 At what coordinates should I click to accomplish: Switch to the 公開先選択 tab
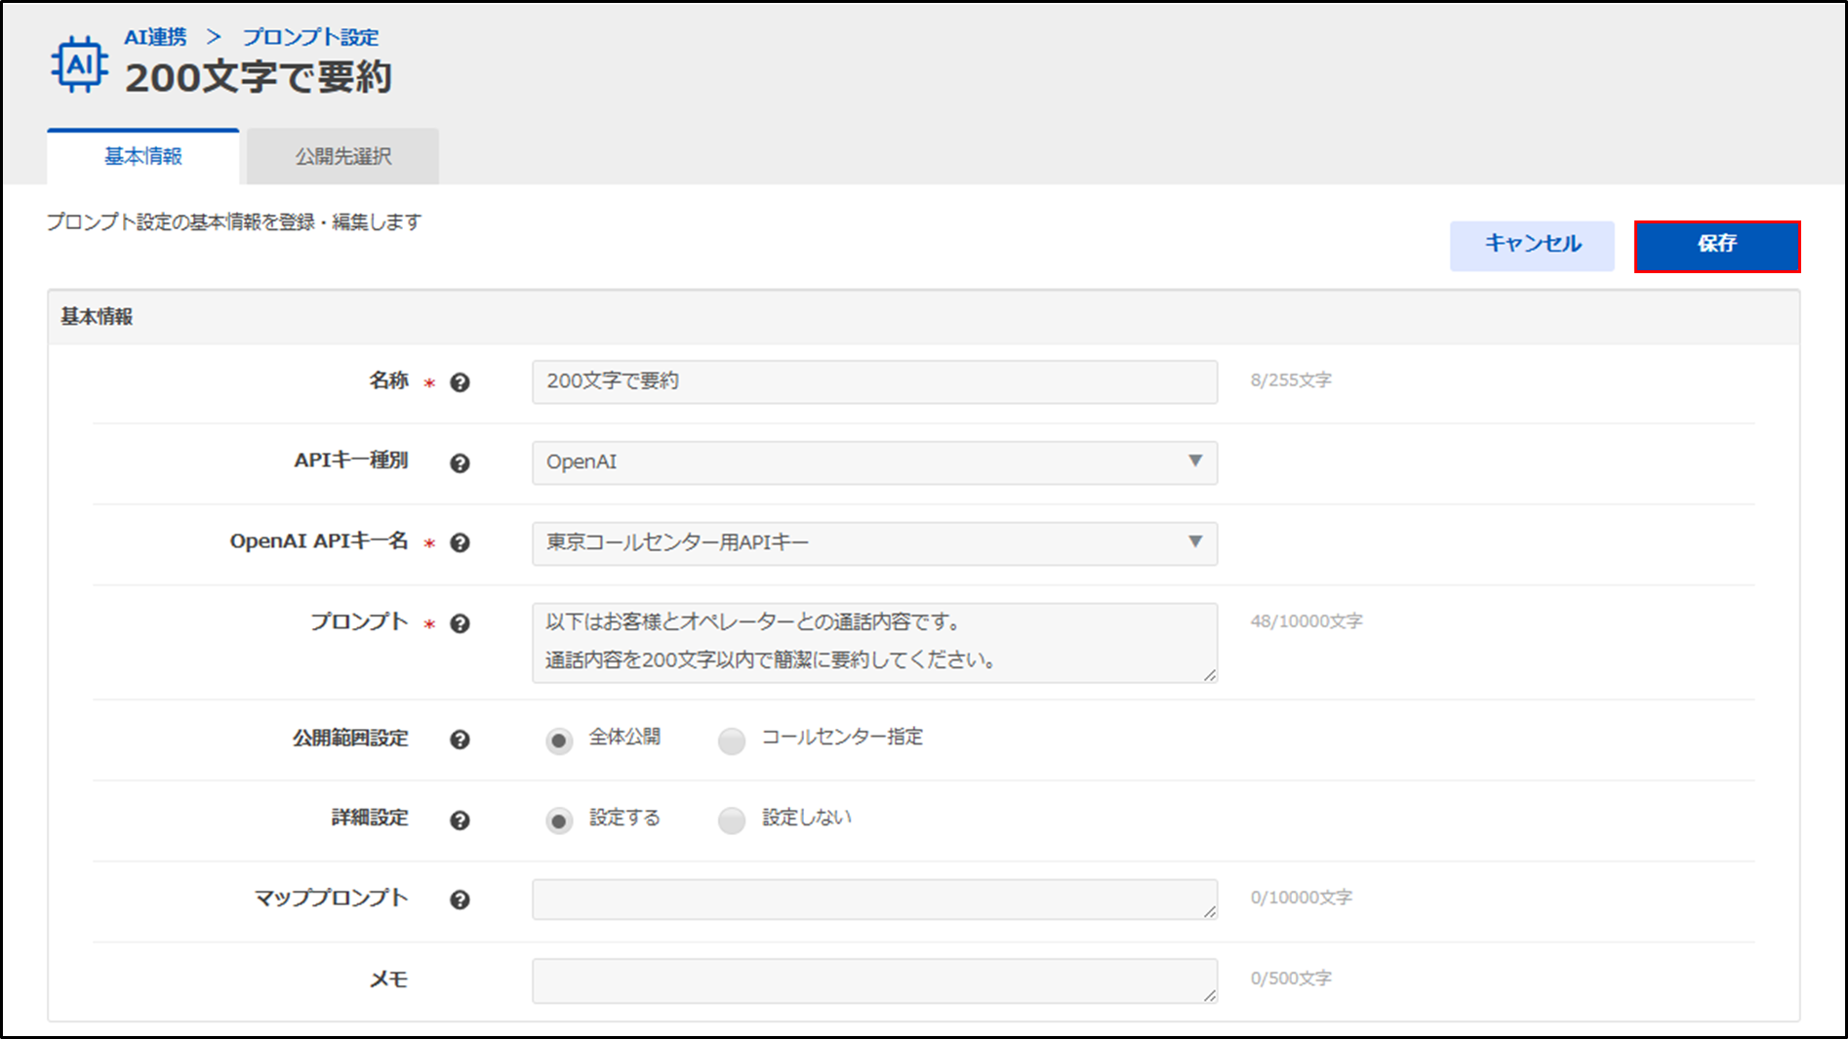click(x=342, y=157)
